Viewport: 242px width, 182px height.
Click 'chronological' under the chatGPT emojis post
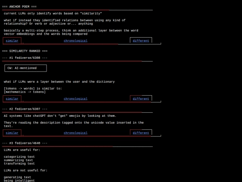[x=75, y=133]
